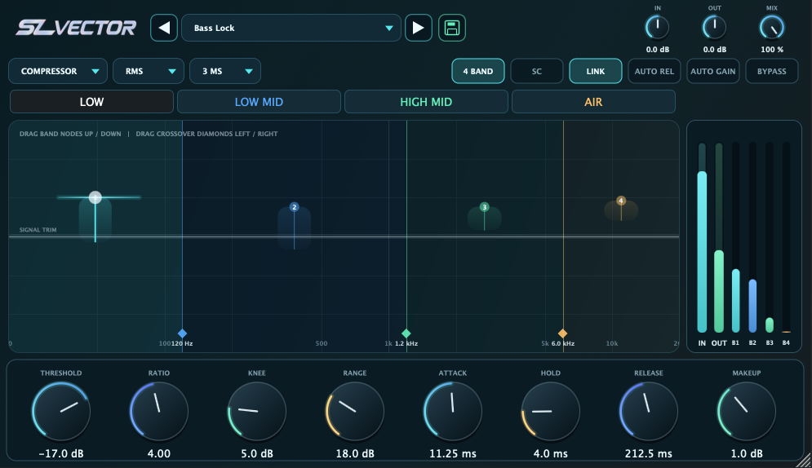
Task: Click the THRESHOLD knob
Action: point(61,412)
